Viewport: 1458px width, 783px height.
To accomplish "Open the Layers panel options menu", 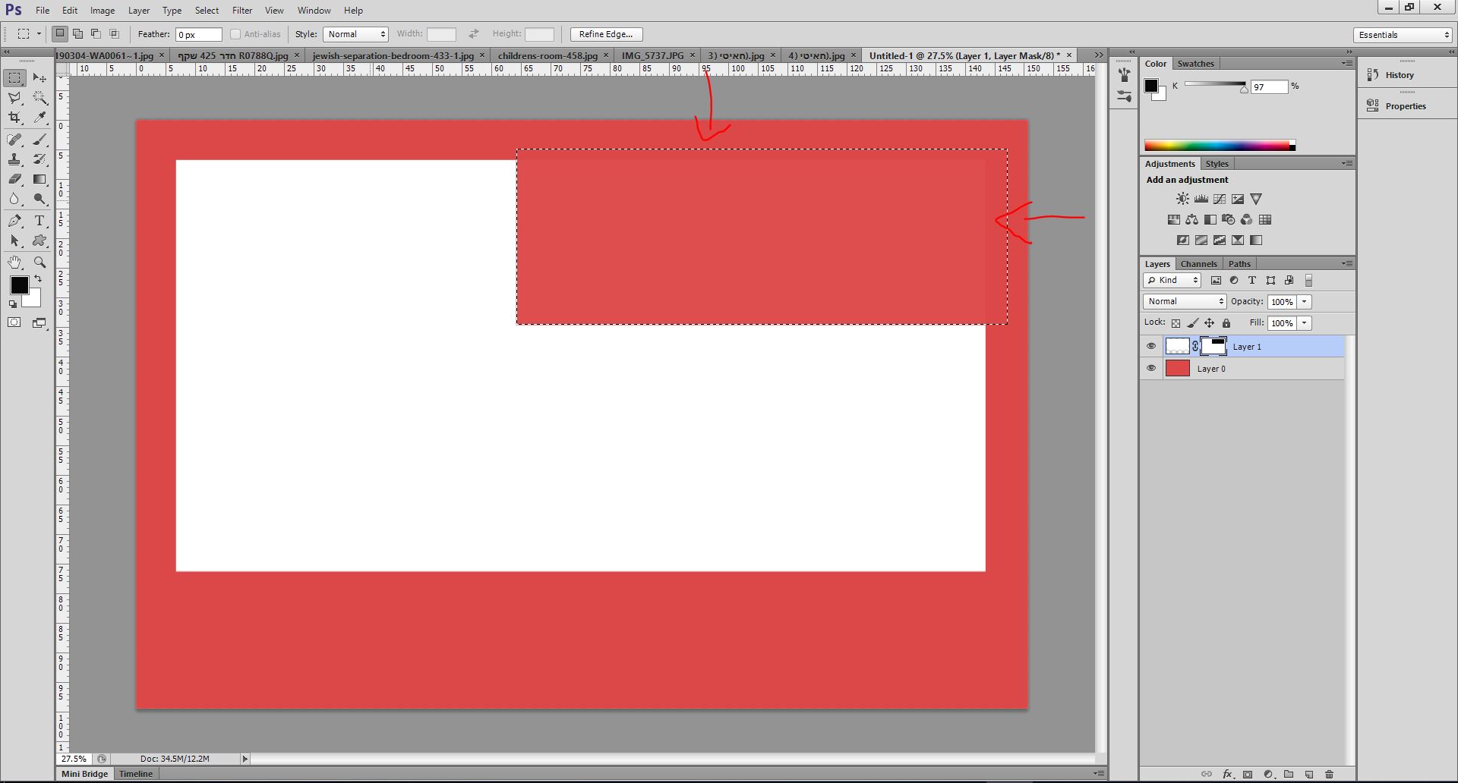I will pos(1346,264).
